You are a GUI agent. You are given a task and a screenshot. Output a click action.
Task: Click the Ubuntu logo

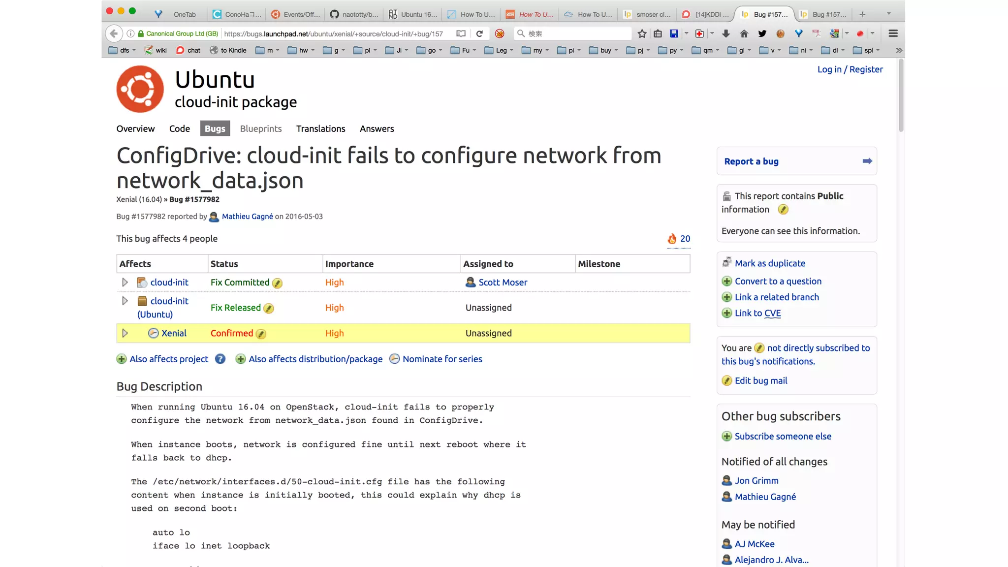[x=140, y=89]
